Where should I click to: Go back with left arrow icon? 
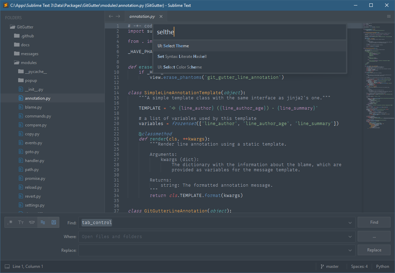coord(111,16)
